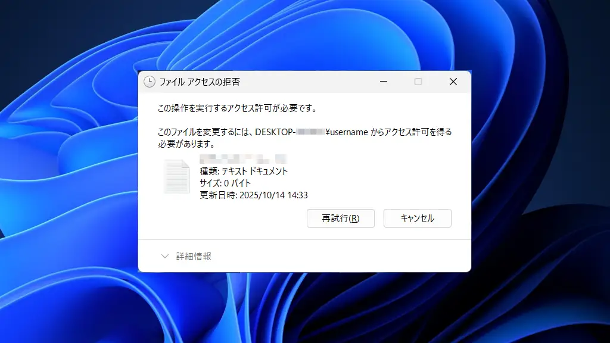The width and height of the screenshot is (610, 343).
Task: Click the 必要があります。 text line
Action: (186, 144)
